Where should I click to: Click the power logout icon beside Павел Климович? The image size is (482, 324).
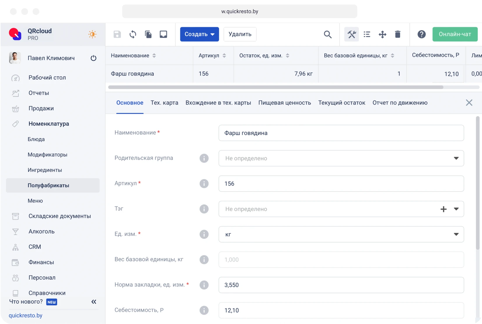(93, 58)
